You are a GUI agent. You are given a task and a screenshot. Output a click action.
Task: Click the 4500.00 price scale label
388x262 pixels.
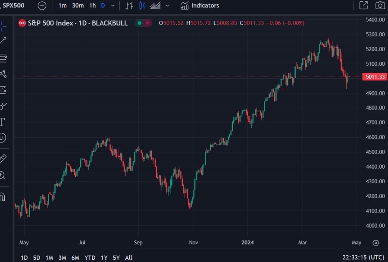pos(375,152)
